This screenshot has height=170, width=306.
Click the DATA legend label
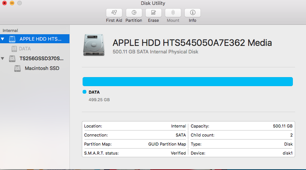pyautogui.click(x=94, y=92)
